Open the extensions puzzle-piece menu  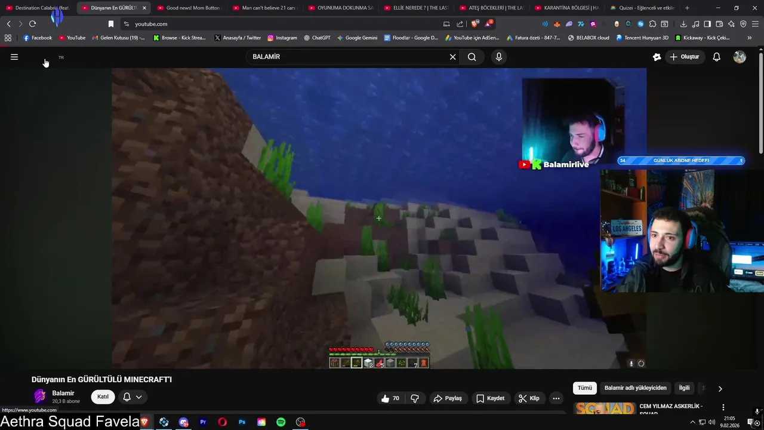click(x=652, y=24)
